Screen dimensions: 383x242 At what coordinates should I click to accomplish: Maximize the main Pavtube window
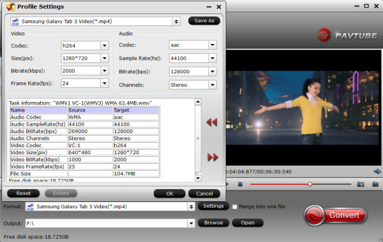coord(366,6)
